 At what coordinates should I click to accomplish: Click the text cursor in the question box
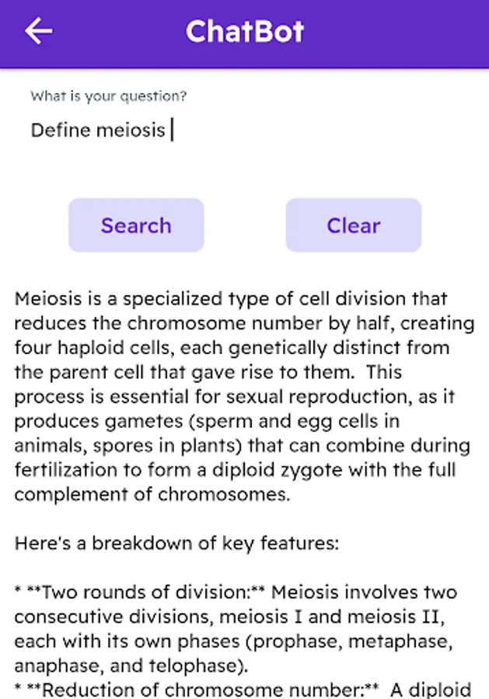click(x=173, y=130)
